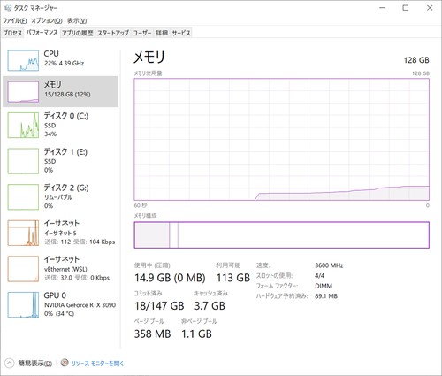Open the オプション menu
This screenshot has height=376, width=442.
point(47,20)
